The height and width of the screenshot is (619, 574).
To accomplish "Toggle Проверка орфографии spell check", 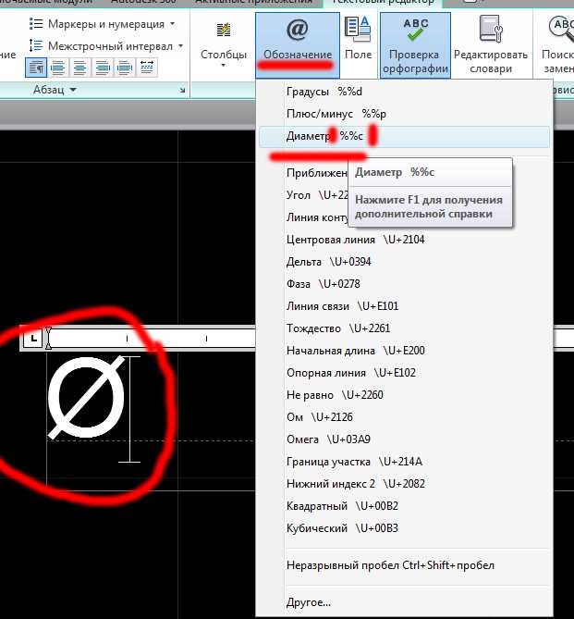I will (415, 45).
